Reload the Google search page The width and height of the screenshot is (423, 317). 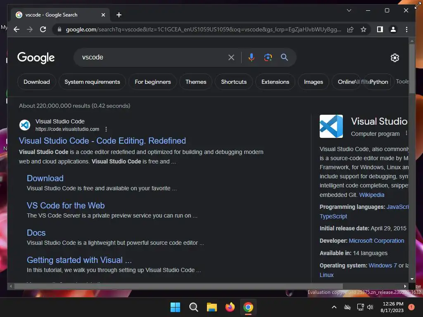point(43,29)
